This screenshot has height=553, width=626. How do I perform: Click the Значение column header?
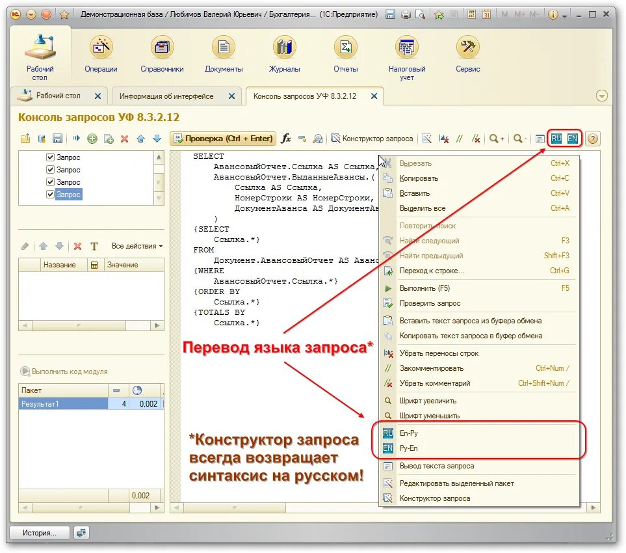[x=134, y=265]
